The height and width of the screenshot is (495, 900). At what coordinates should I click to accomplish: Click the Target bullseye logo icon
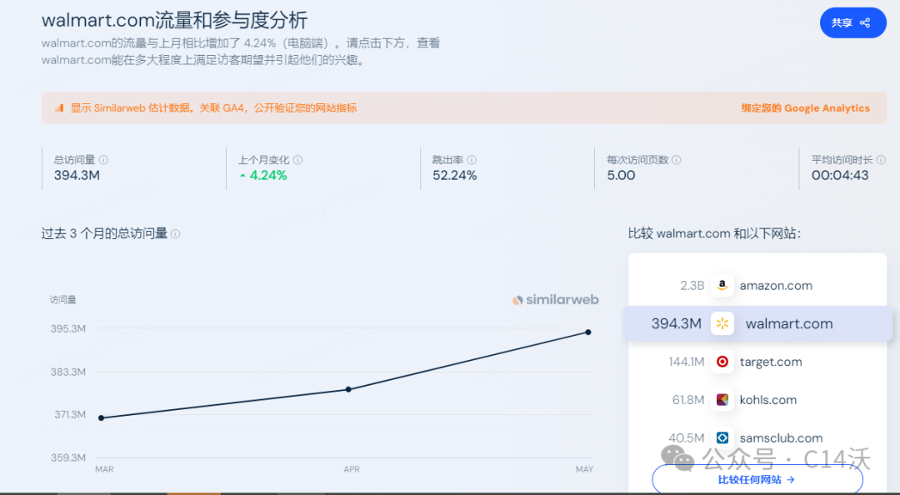click(x=722, y=362)
